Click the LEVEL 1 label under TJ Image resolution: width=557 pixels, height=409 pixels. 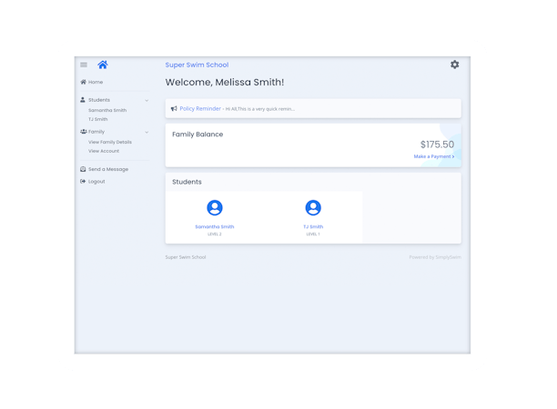point(313,234)
